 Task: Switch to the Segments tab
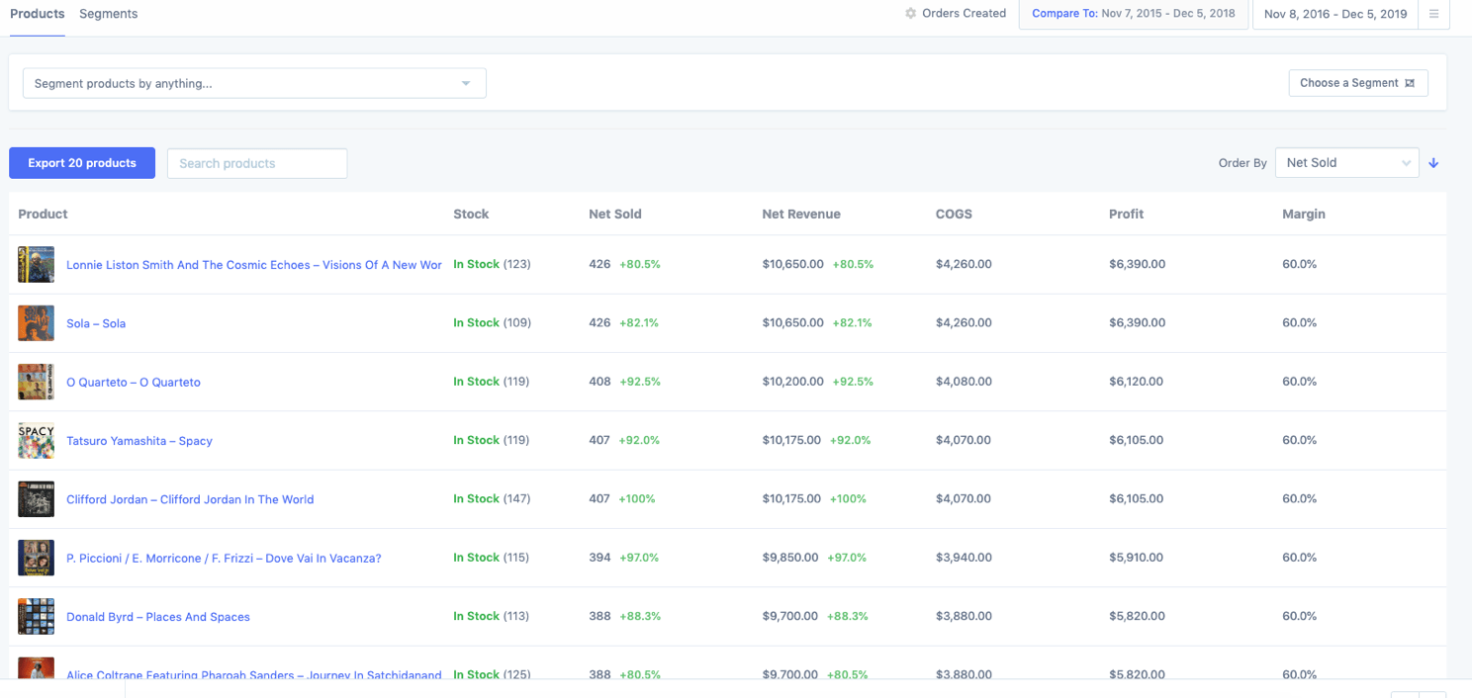coord(108,13)
